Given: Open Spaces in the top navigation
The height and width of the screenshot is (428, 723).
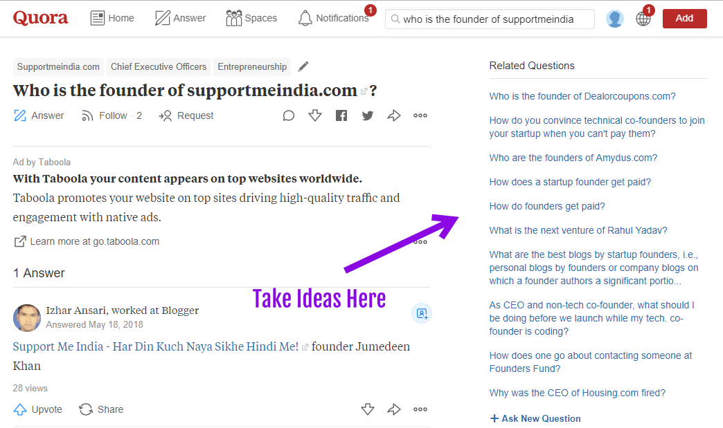Looking at the screenshot, I should [251, 19].
